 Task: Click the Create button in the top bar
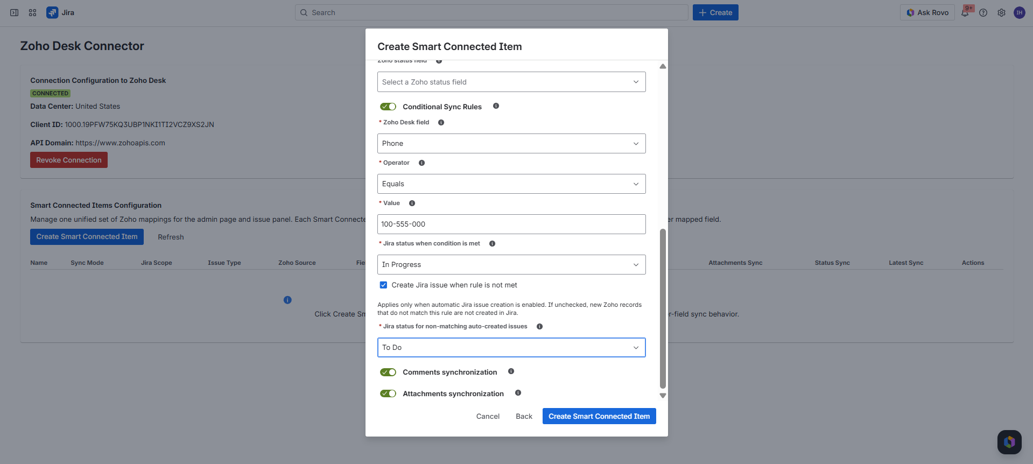coord(715,12)
